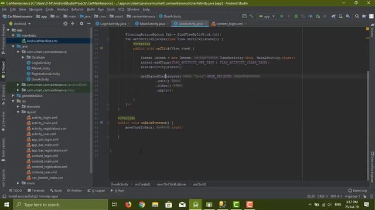375x210 pixels.
Task: Select RegistrationActivity in project tree
Action: [x=46, y=74]
